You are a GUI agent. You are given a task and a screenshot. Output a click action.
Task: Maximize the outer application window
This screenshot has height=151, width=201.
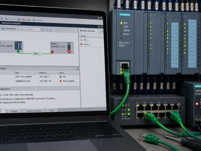click(98, 18)
